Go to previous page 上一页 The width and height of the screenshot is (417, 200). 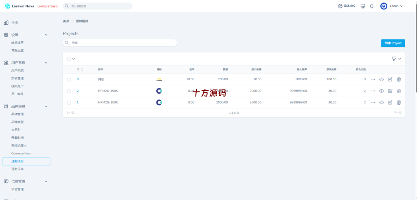click(x=70, y=113)
